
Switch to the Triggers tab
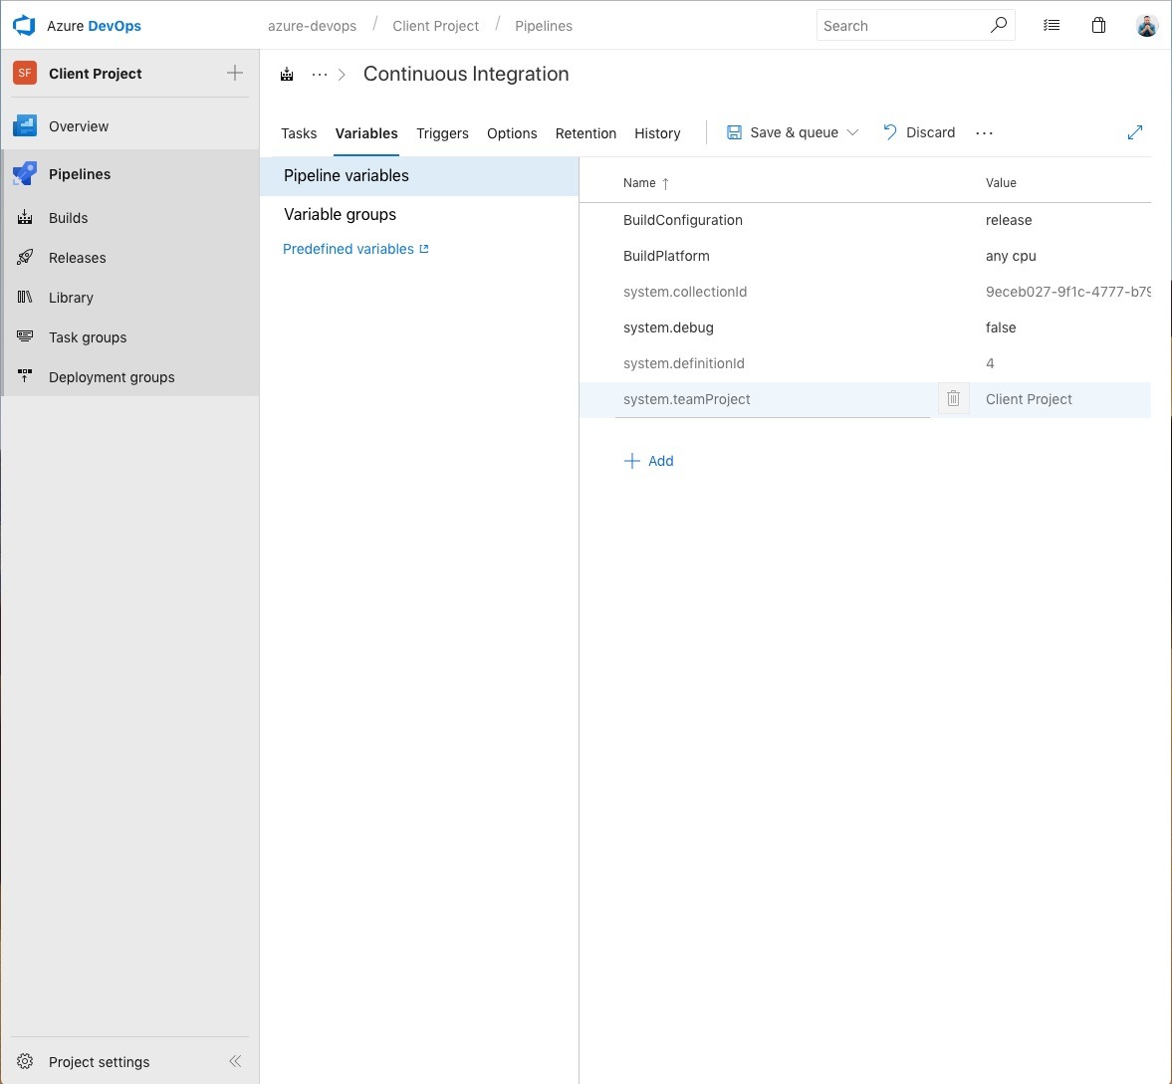tap(442, 133)
